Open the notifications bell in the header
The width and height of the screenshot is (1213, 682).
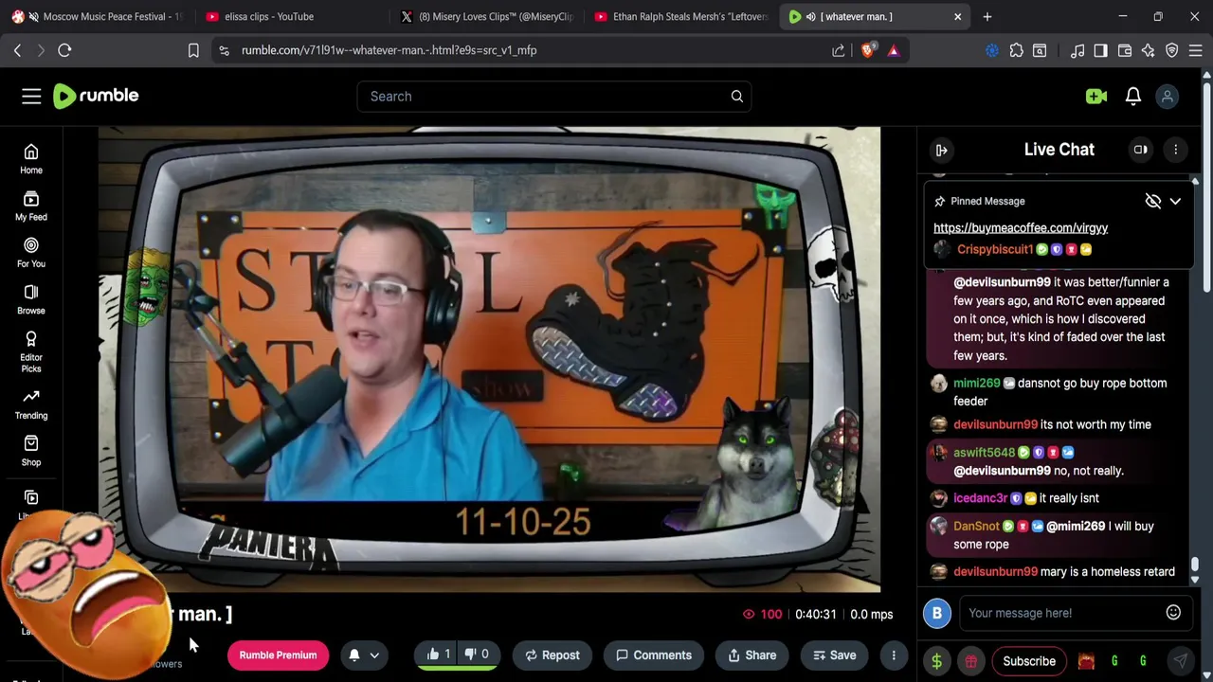point(1133,96)
